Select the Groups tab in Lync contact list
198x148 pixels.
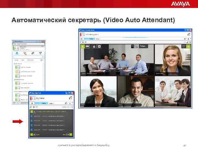tap(16, 60)
